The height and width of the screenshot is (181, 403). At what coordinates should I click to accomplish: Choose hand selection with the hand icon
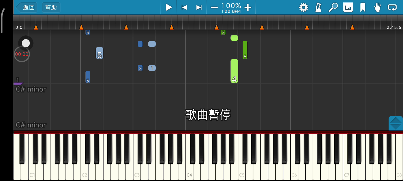click(x=377, y=8)
